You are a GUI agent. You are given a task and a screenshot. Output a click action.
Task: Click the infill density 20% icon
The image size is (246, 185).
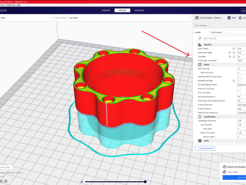coord(229,18)
